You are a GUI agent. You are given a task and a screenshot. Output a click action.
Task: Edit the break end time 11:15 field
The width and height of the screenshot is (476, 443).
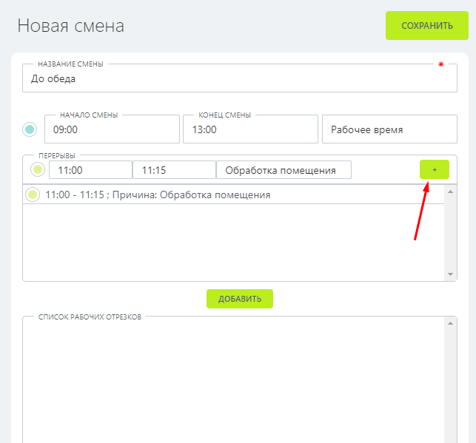pyautogui.click(x=173, y=170)
